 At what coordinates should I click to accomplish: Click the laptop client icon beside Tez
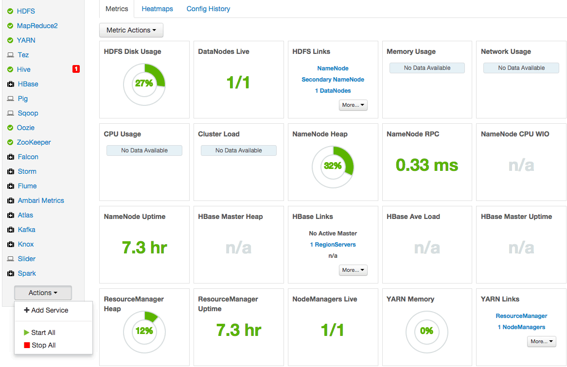pyautogui.click(x=11, y=55)
